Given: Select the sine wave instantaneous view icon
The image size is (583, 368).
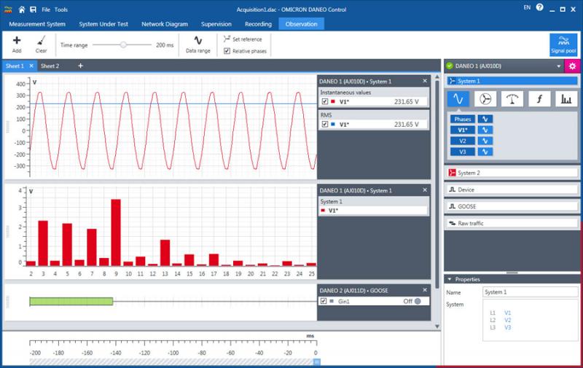Looking at the screenshot, I should [x=458, y=99].
